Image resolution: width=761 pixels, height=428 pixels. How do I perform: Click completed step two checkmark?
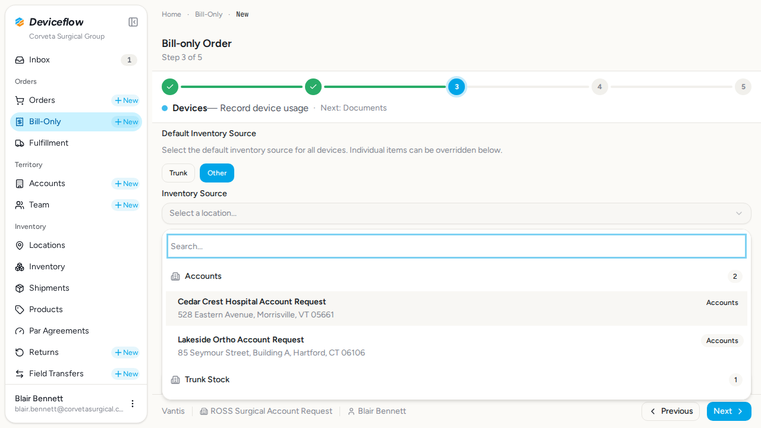pos(313,87)
